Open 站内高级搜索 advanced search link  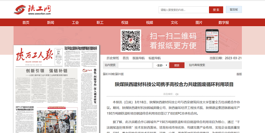pos(197,65)
